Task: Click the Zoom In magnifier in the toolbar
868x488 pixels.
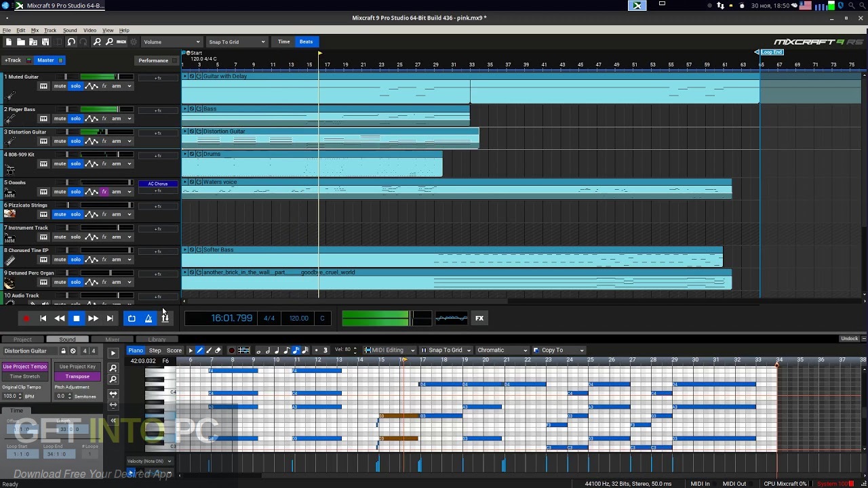Action: tap(97, 41)
